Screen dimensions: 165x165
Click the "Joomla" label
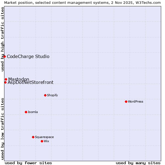click(x=33, y=112)
